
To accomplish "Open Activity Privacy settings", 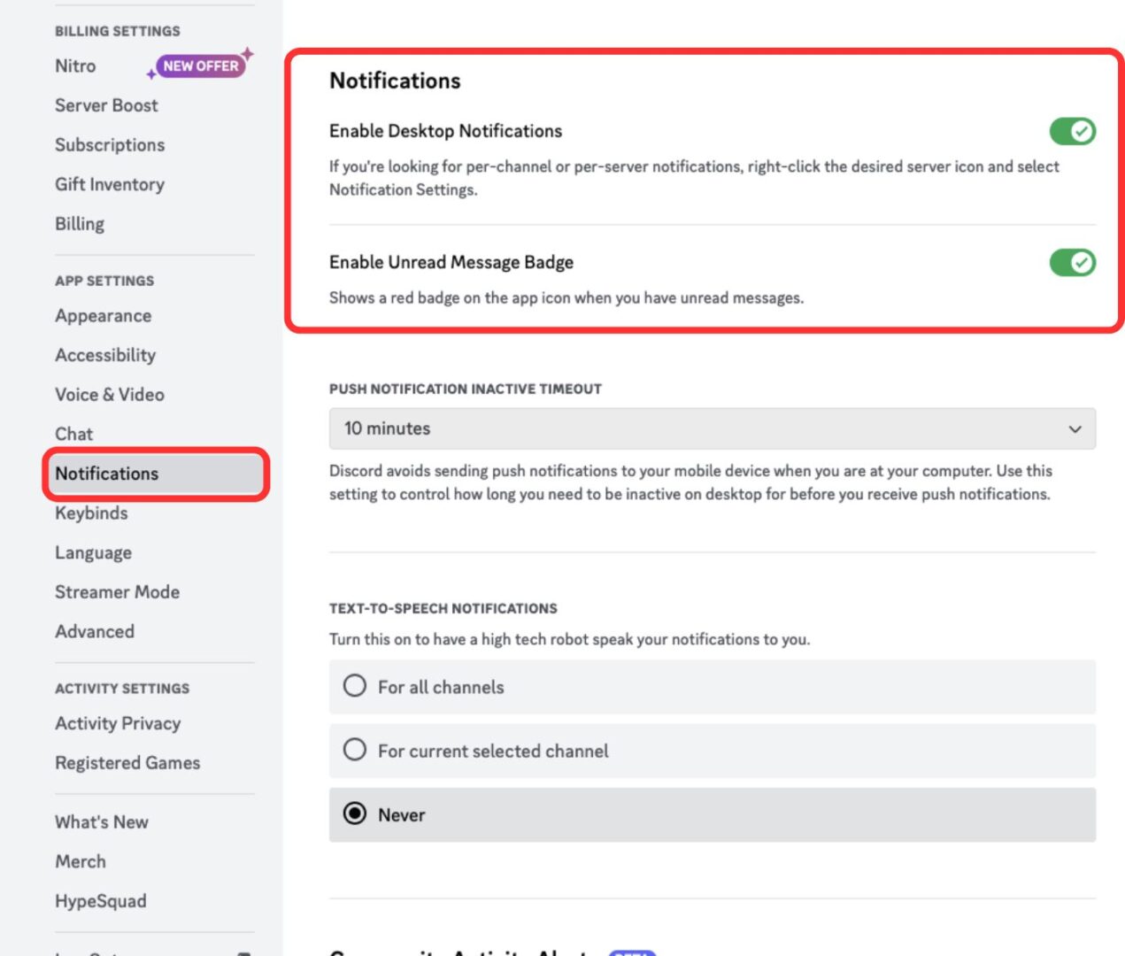I will tap(118, 723).
